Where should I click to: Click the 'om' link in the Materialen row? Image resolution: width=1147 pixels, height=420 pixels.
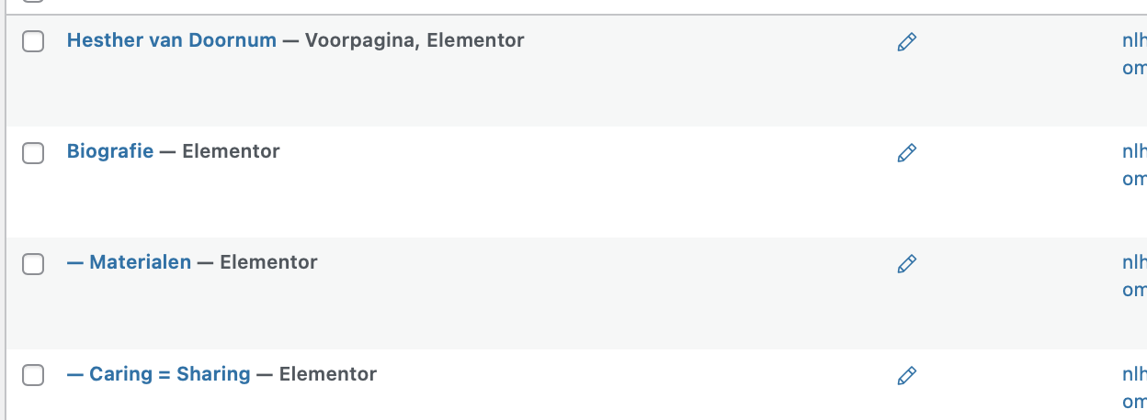tap(1134, 290)
